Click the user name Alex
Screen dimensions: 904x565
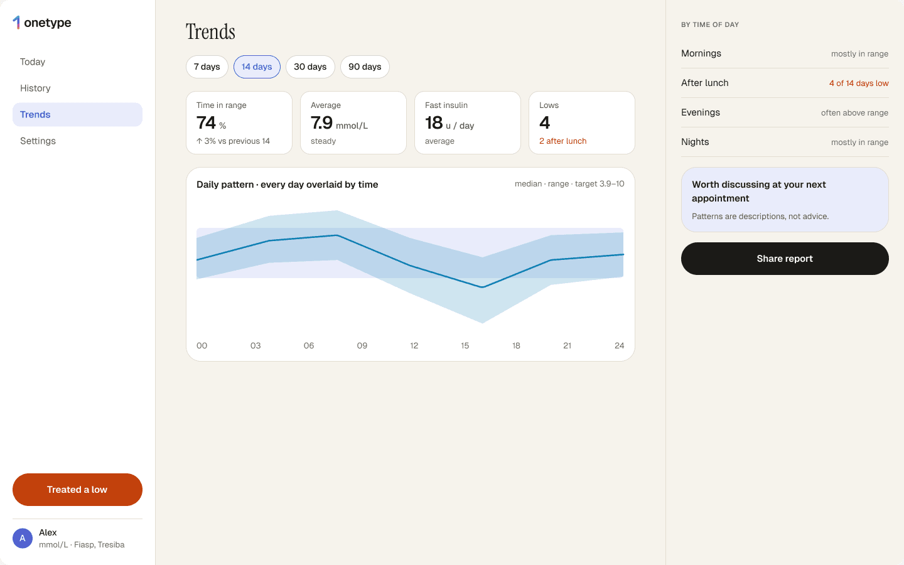pos(48,532)
